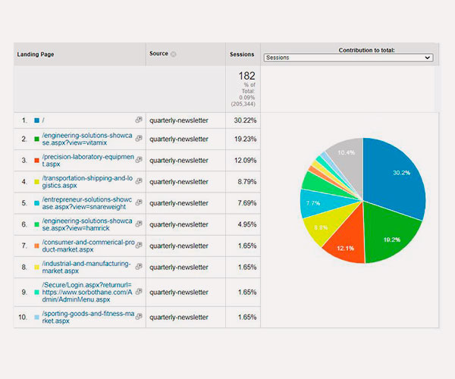Viewport: 455px width, 379px height.
Task: Open the transportation-shipping-and-logistics.aspx link
Action: [87, 182]
